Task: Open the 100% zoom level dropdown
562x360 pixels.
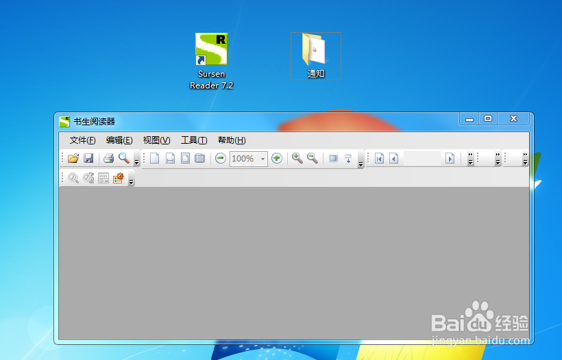Action: pyautogui.click(x=262, y=159)
